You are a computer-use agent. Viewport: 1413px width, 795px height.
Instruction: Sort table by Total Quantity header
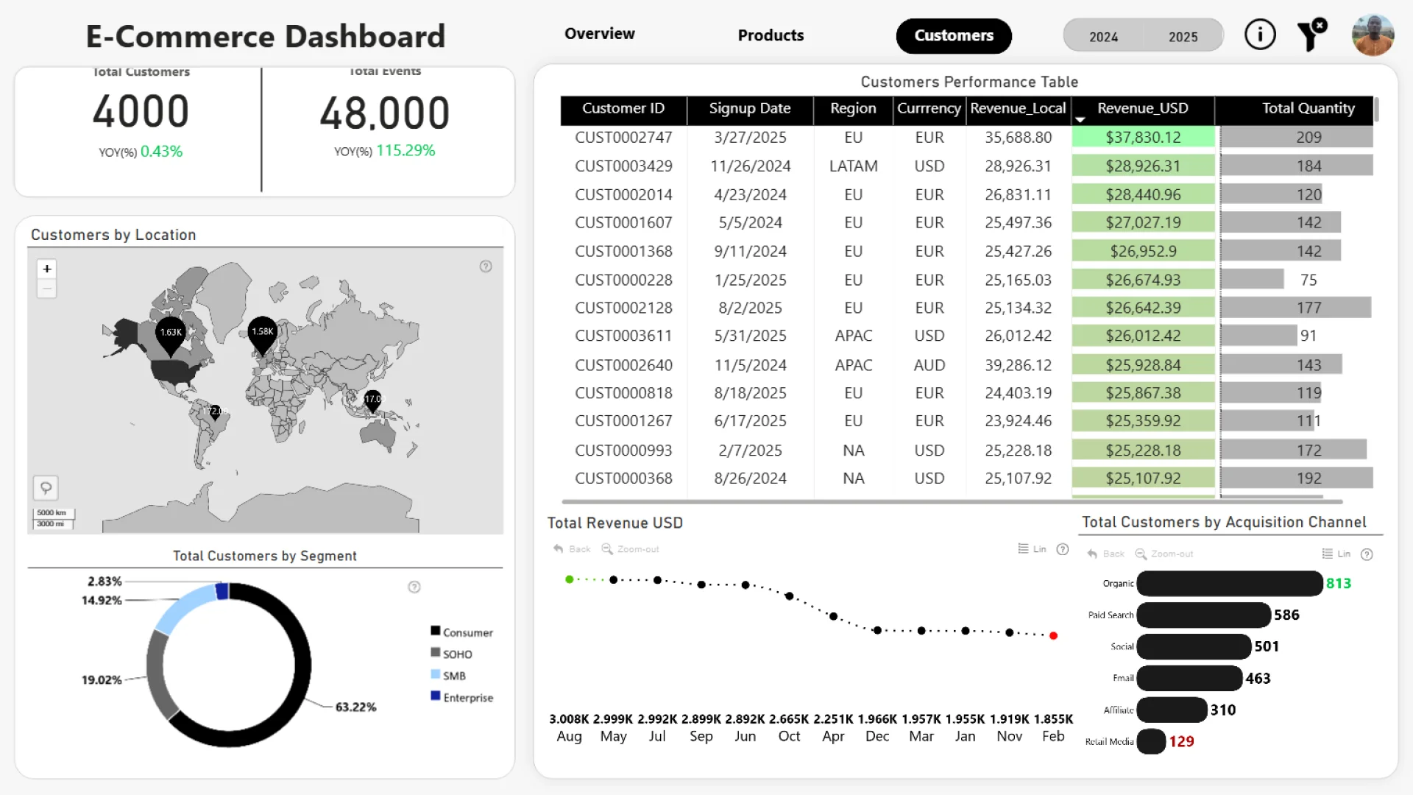(1308, 108)
